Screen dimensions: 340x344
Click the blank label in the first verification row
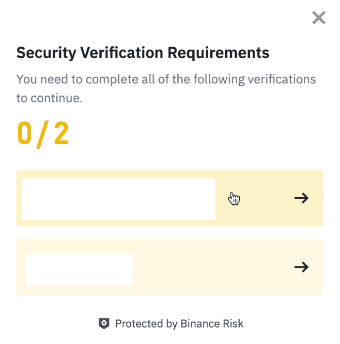pos(118,199)
